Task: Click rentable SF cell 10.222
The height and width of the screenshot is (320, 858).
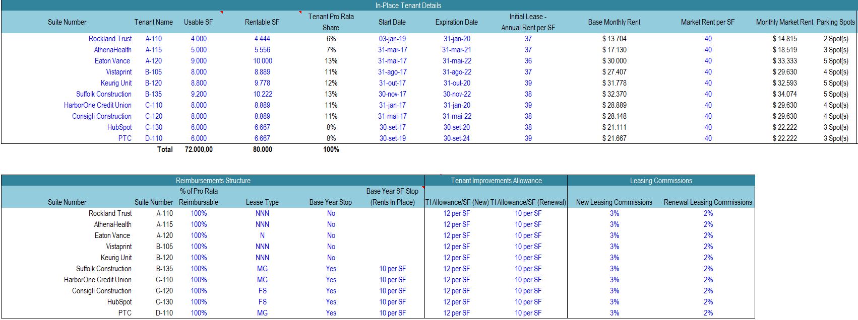Action: [x=262, y=94]
